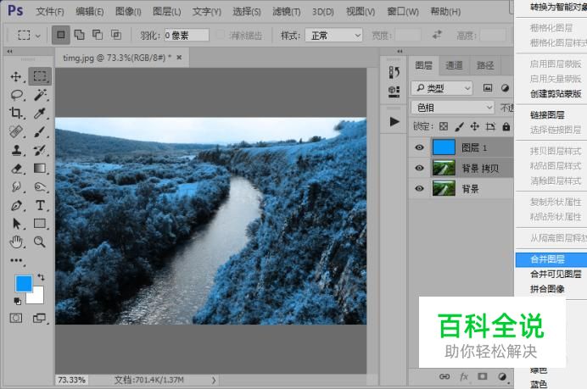Reset default foreground and background colors
Image resolution: width=587 pixels, height=389 pixels.
pos(17,301)
